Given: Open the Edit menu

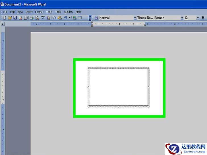Looking at the screenshot, I should 13,12.
